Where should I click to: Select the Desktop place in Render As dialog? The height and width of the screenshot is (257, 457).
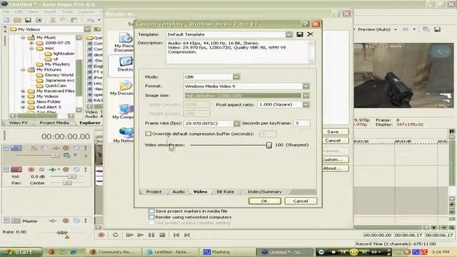[x=125, y=64]
